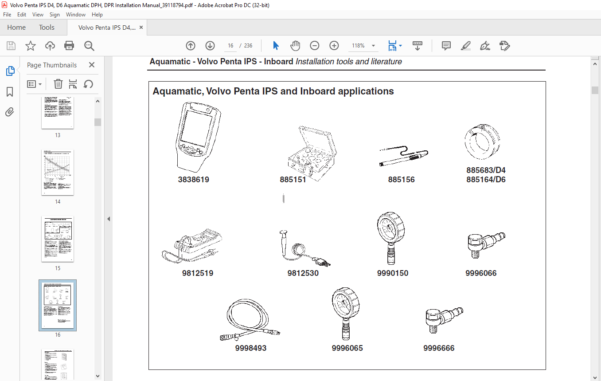Click thumbnails panel scroll up arrow
This screenshot has height=381, width=601.
pos(98,101)
